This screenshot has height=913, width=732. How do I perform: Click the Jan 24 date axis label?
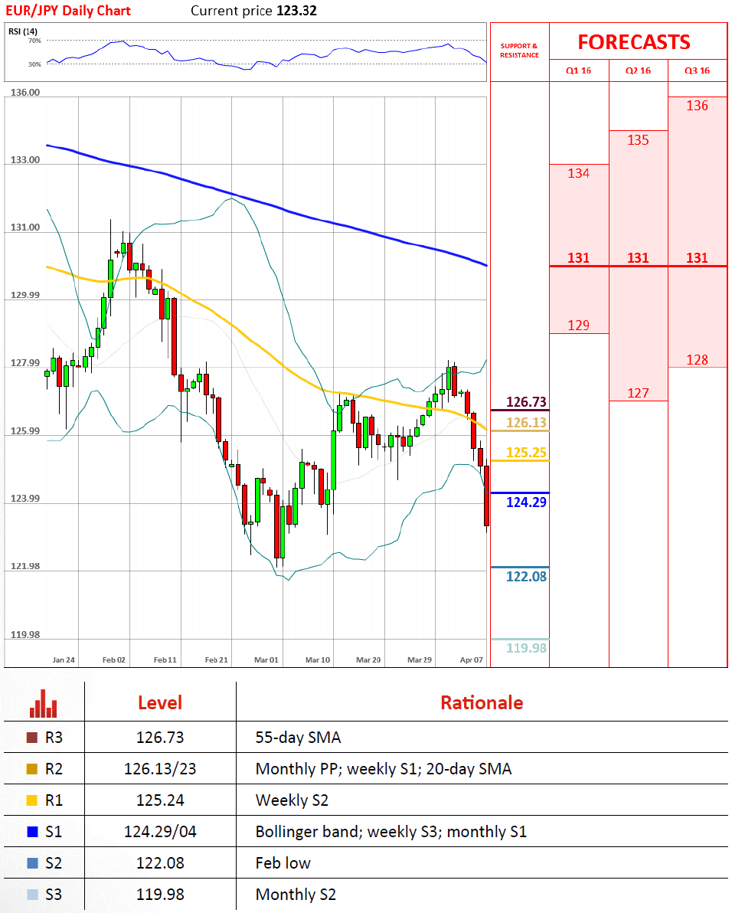pyautogui.click(x=64, y=659)
